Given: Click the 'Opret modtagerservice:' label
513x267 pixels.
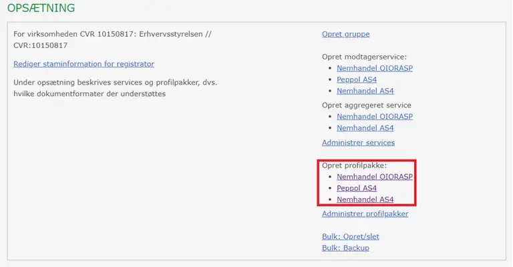Looking at the screenshot, I should pos(364,57).
